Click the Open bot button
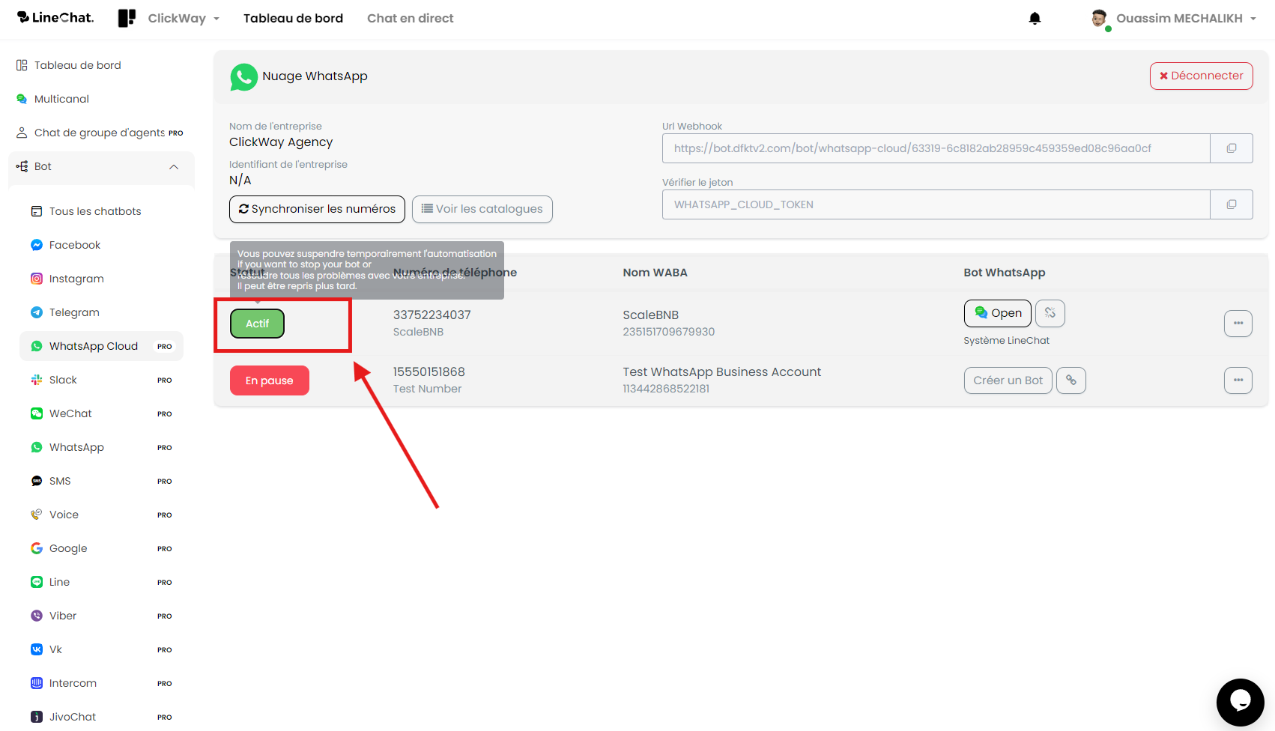The image size is (1275, 731). [997, 313]
